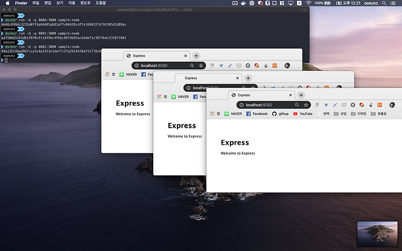Expand the 디자인 bookmarks folder
Screen dimensions: 402x251
click(359, 114)
